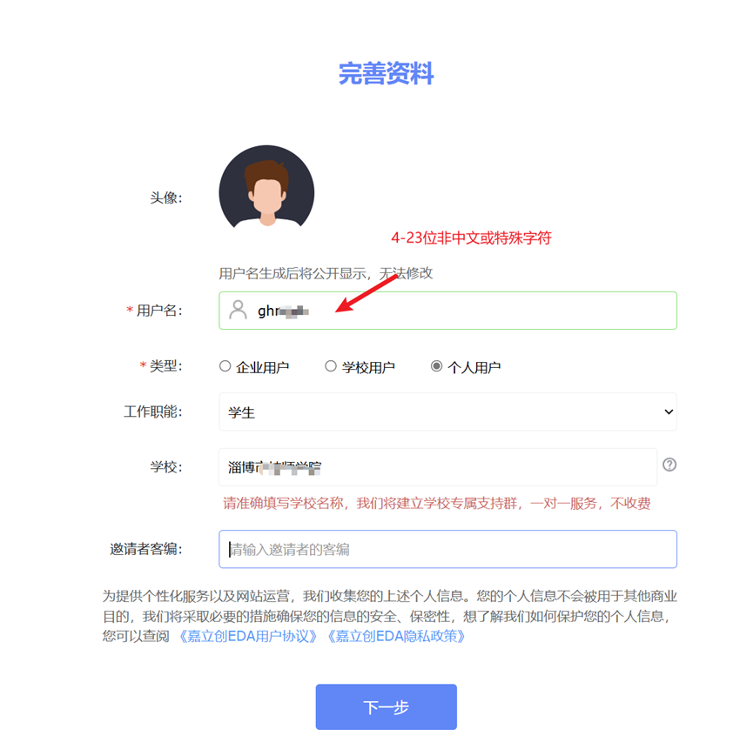The height and width of the screenshot is (756, 753).
Task: Click the chevron arrow of the 工作职能 dropdown
Action: click(x=669, y=411)
